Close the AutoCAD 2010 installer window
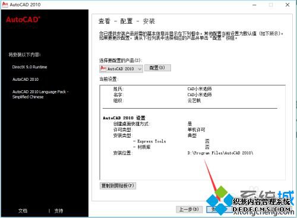Screen dimensions: 297x218 [x=287, y=5]
